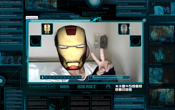Open the circular dial panel under silver helmet
Screen dimensions: 175x110
coord(135,41)
